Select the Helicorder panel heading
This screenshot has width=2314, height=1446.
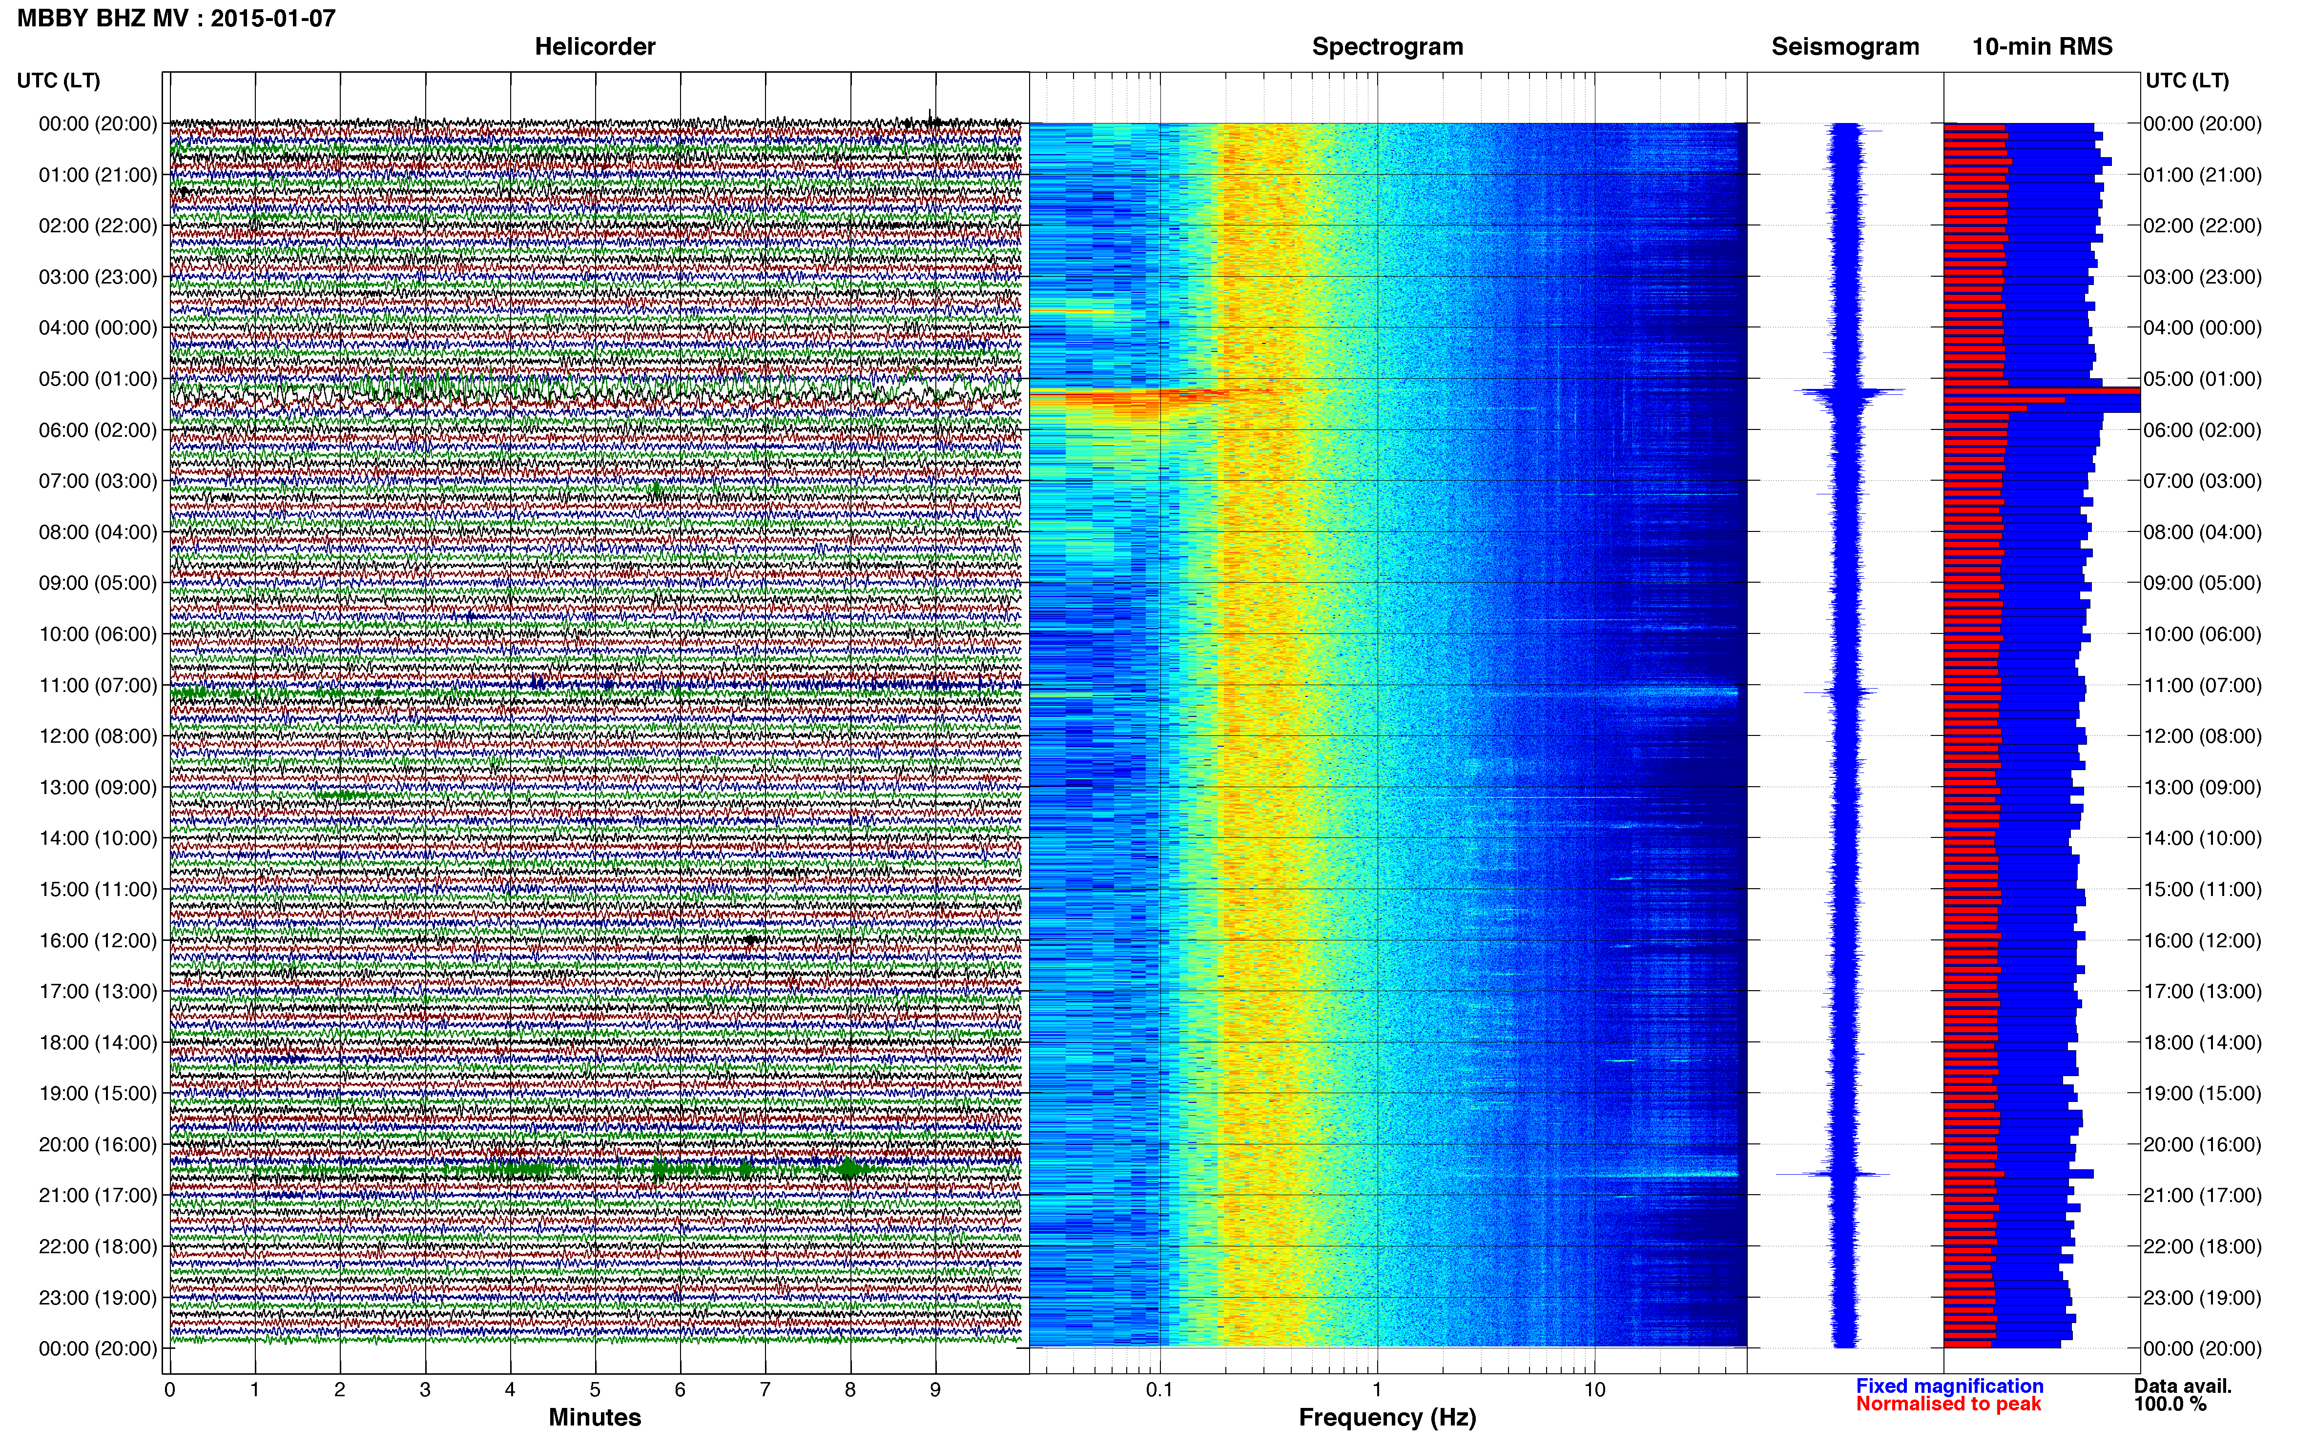click(x=595, y=47)
